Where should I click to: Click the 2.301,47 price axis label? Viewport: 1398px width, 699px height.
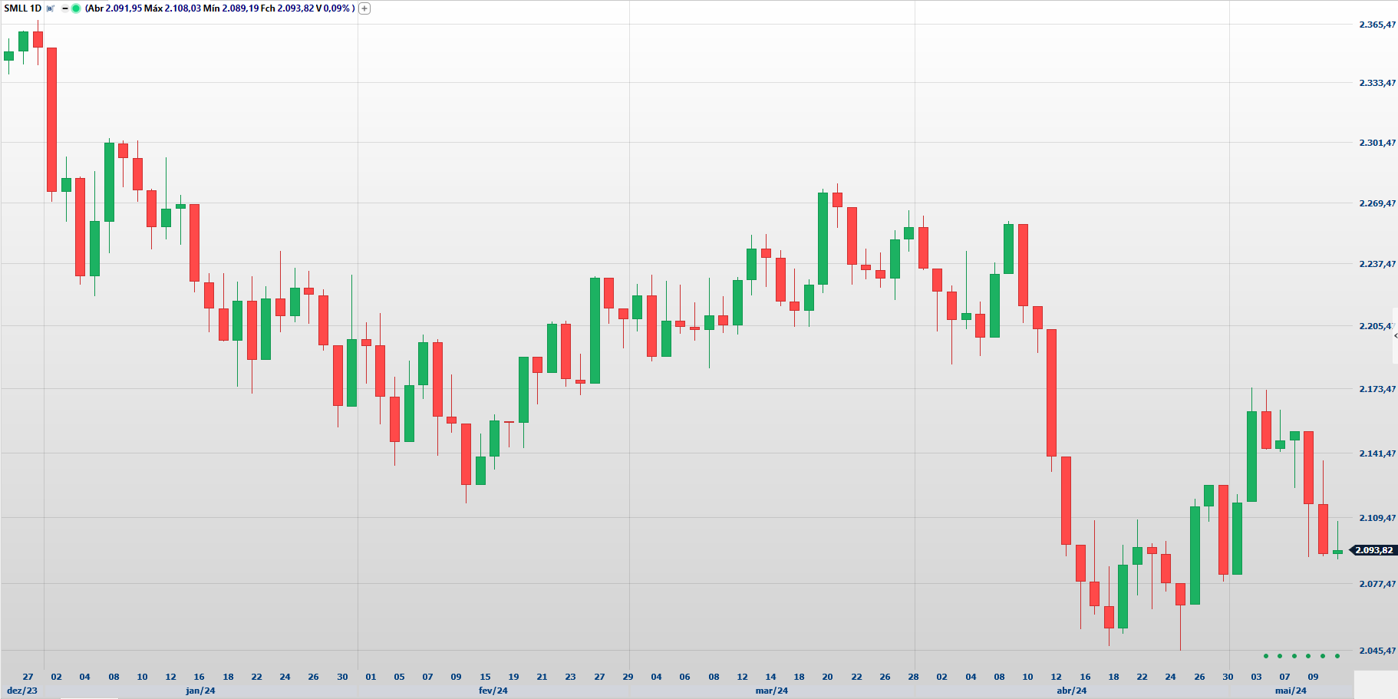pyautogui.click(x=1377, y=143)
